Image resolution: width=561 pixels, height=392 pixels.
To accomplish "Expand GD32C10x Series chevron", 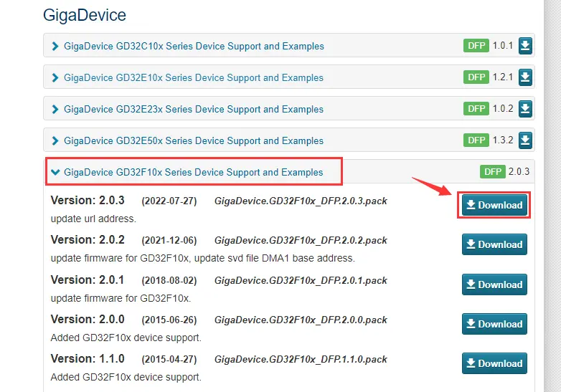I will pos(55,47).
